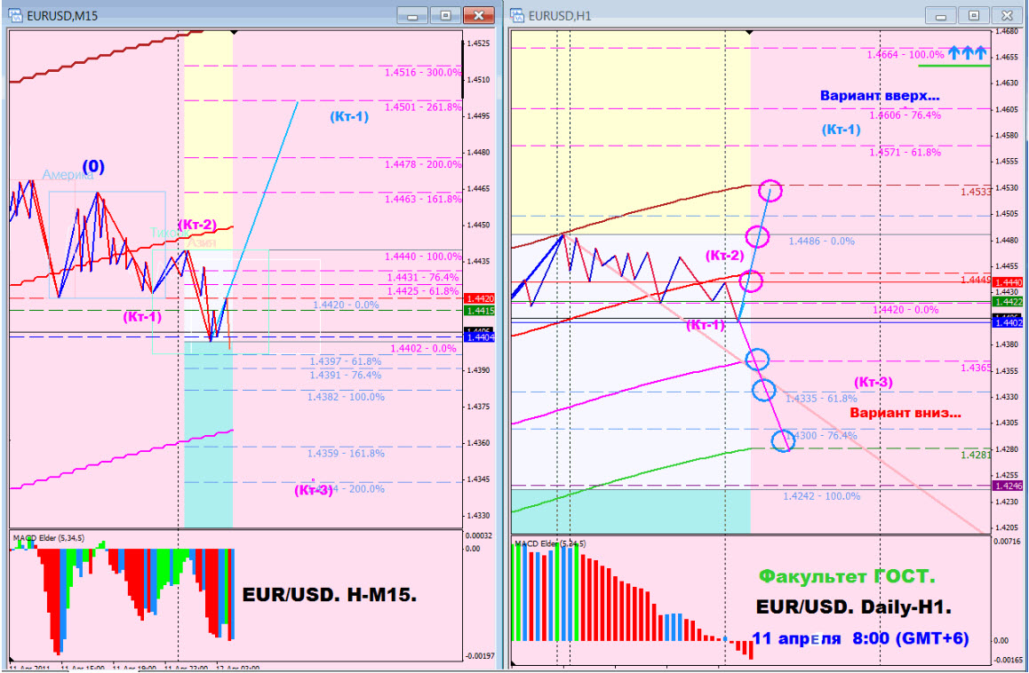The height and width of the screenshot is (673, 1029).
Task: Click the chart shift triangle in H1 window
Action: coord(750,32)
